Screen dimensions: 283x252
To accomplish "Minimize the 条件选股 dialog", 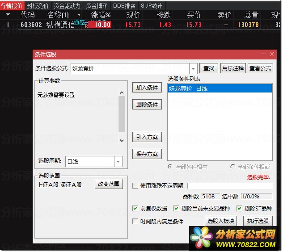I will point(263,54).
